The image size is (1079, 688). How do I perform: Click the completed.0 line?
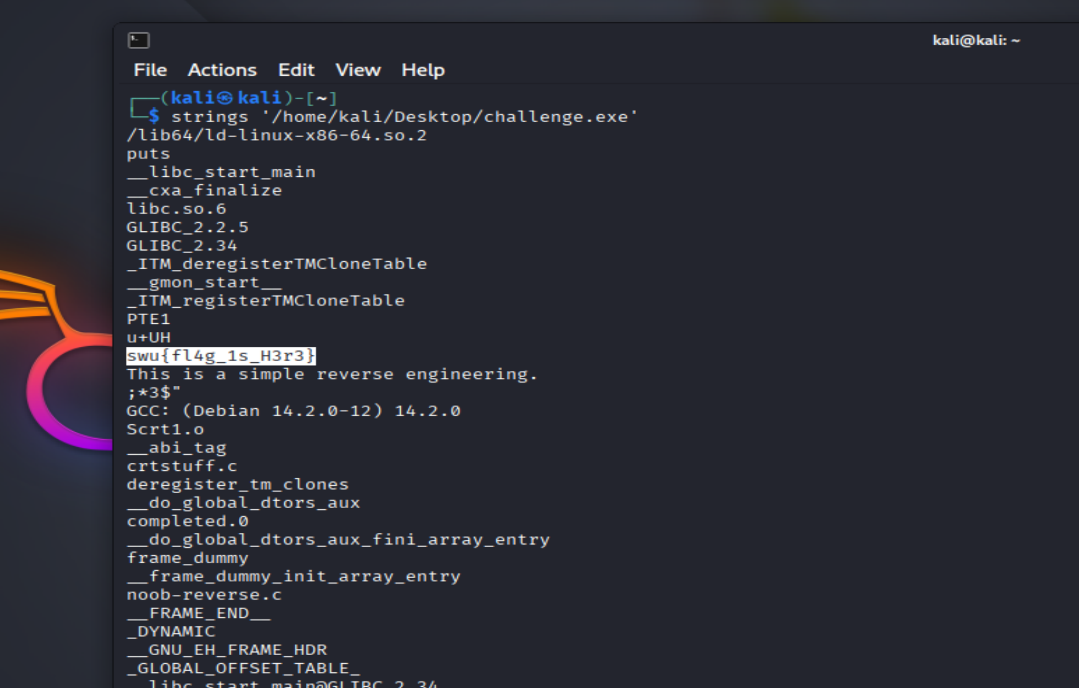pos(187,521)
